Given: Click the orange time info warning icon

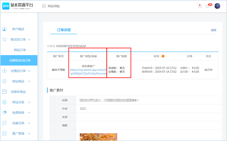Looking at the screenshot, I should 163,56.
